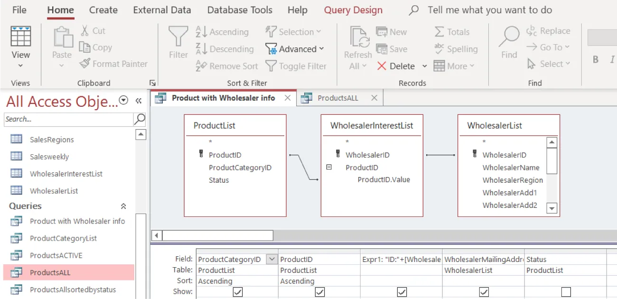Click in the Search box
Viewport: 617px width, 299px height.
(66, 120)
